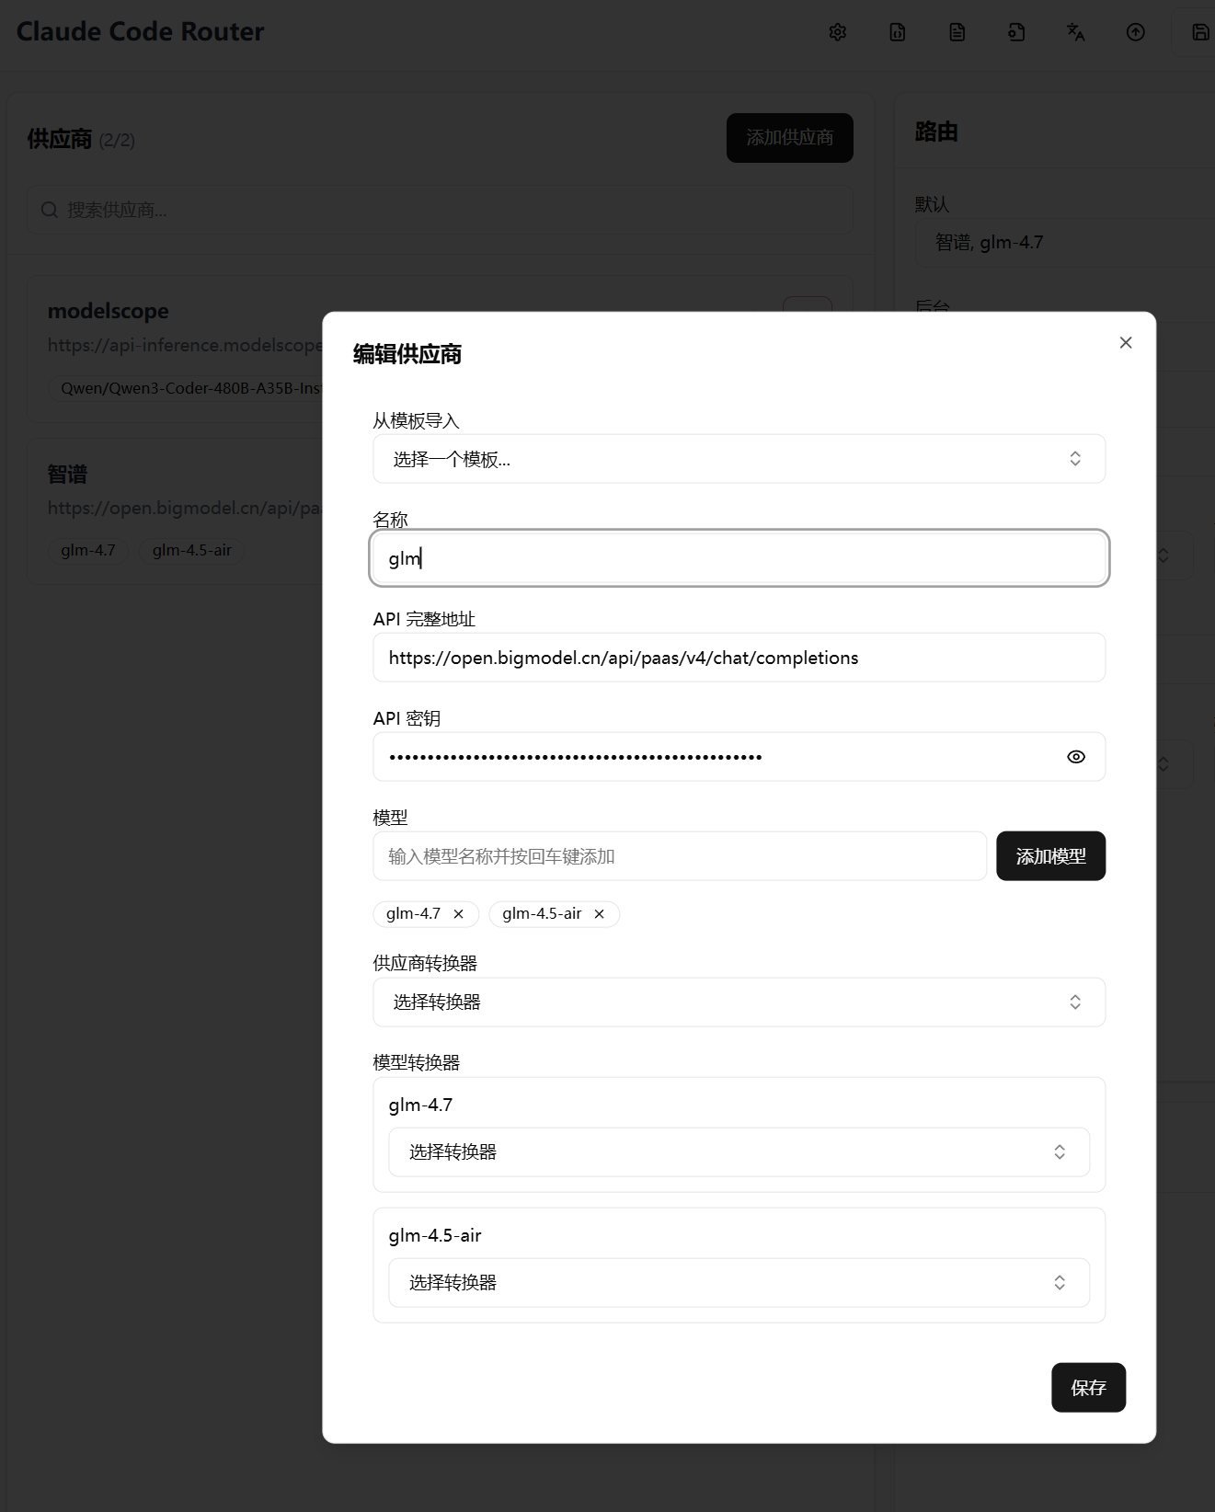Click the file refresh icon in header

[1016, 32]
